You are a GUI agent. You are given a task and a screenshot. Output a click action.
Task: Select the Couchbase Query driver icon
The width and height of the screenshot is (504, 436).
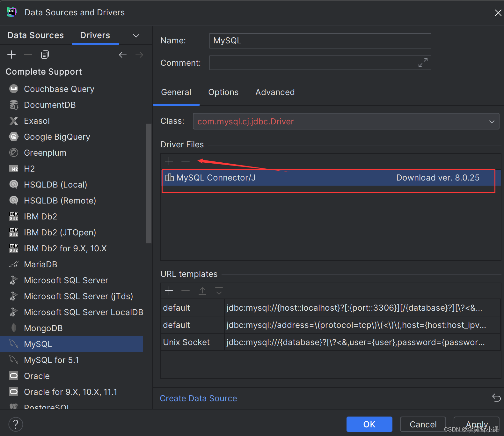pyautogui.click(x=14, y=89)
